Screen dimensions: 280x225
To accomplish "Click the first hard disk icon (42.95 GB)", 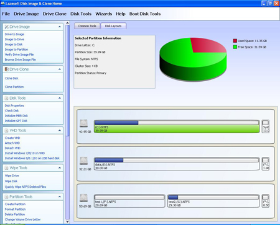I will [x=83, y=123].
